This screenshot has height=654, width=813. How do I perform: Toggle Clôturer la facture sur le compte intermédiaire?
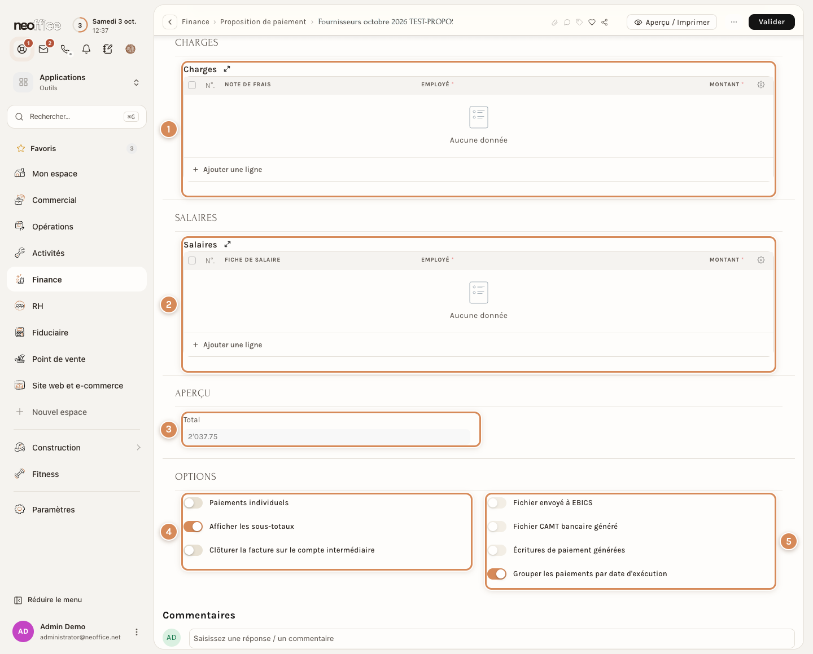point(193,550)
